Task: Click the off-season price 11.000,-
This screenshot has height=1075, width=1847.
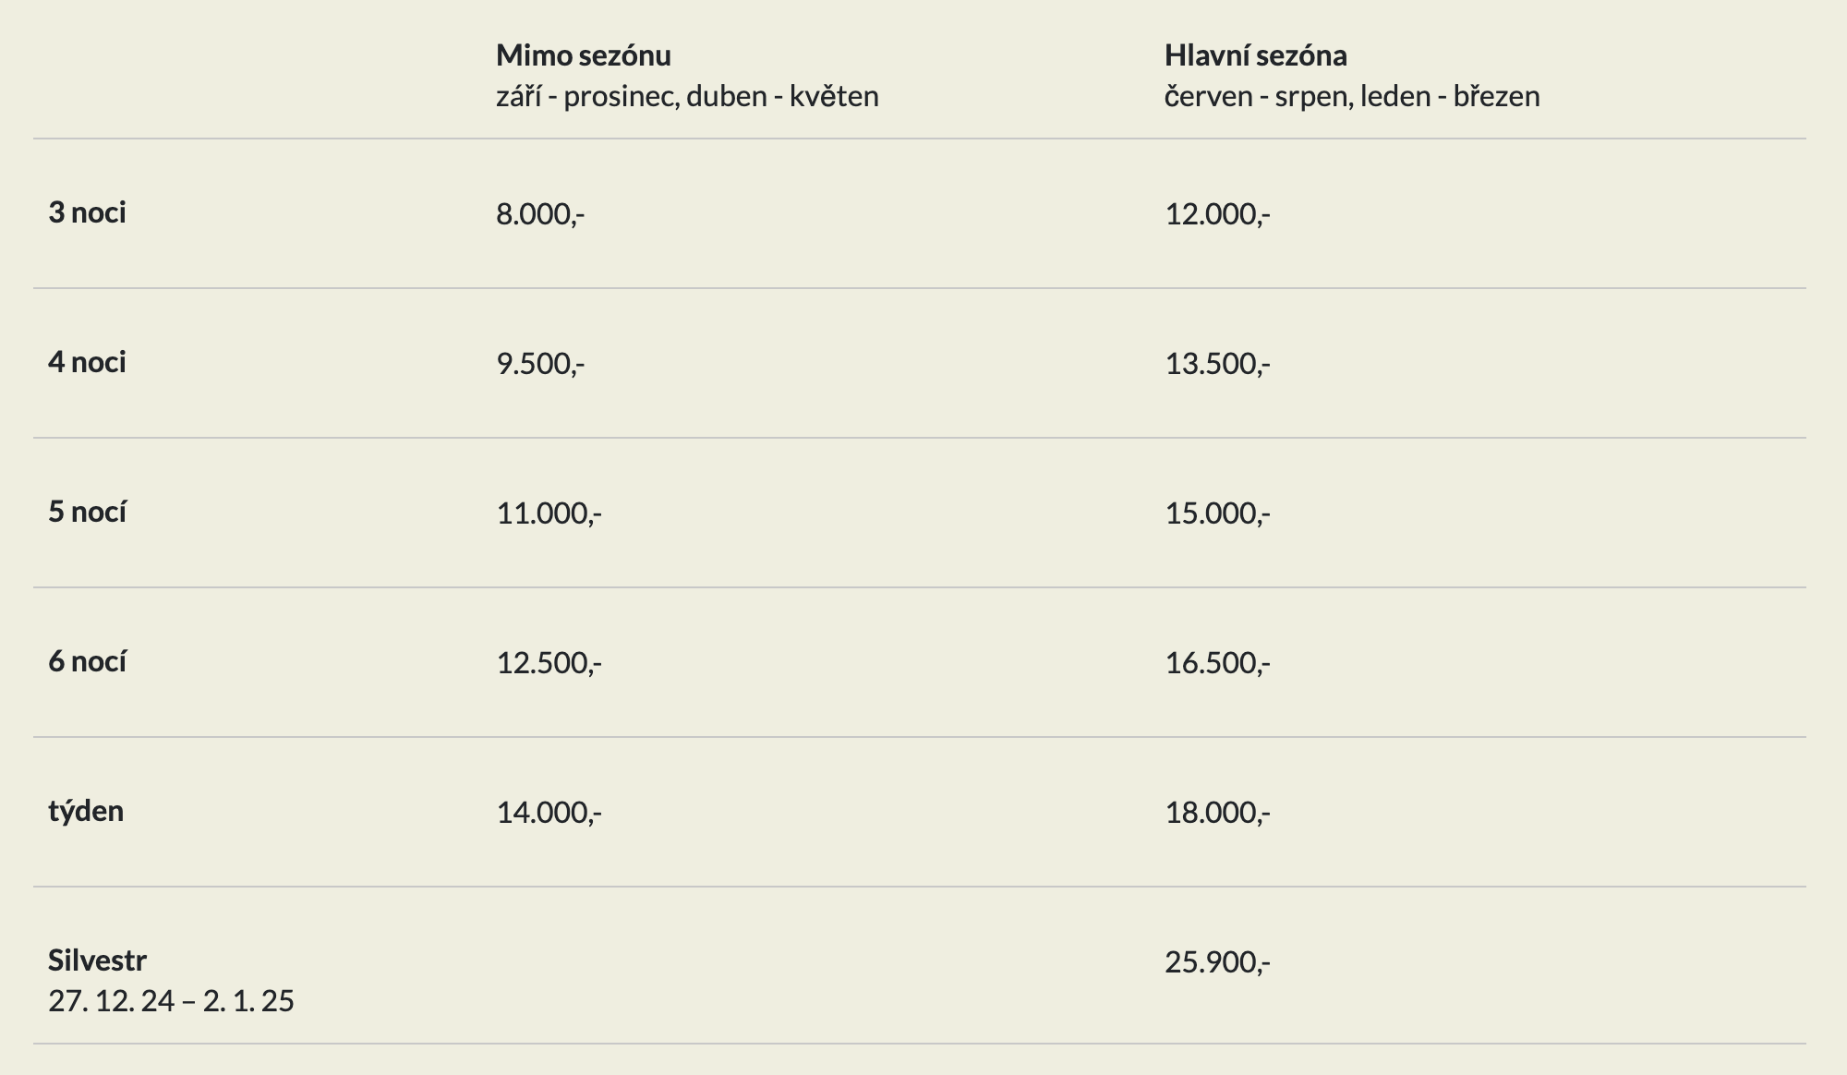Action: (549, 513)
